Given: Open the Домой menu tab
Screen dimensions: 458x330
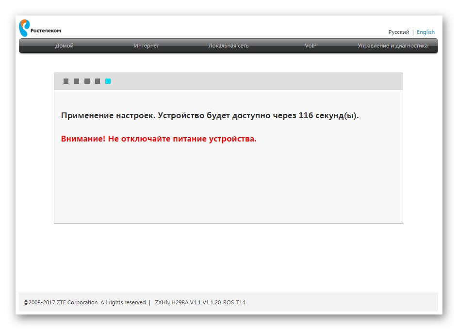Looking at the screenshot, I should 64,46.
